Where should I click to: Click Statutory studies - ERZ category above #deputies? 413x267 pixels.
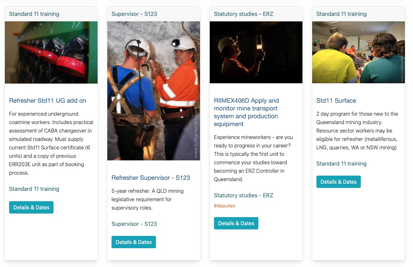pos(243,195)
